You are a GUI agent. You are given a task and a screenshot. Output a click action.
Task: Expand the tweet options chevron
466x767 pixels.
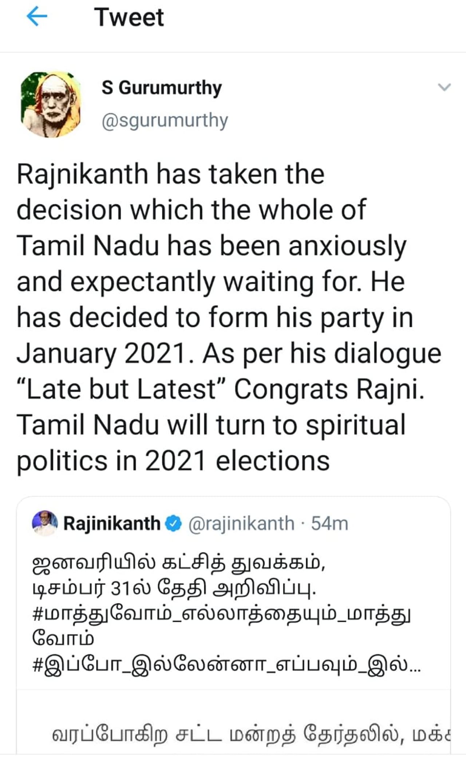(444, 87)
